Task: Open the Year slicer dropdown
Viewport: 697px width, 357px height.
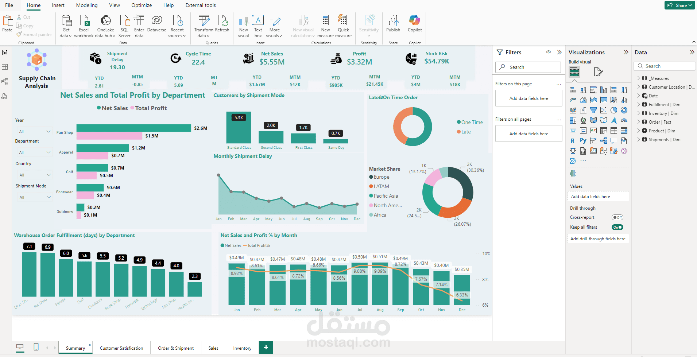Action: [x=34, y=131]
